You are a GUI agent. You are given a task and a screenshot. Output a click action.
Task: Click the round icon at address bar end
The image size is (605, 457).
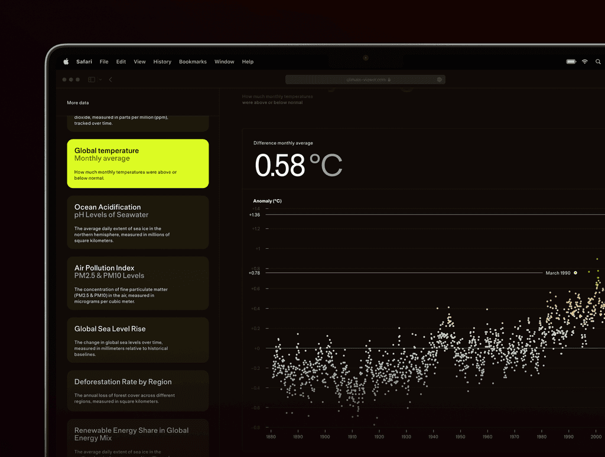coord(440,79)
